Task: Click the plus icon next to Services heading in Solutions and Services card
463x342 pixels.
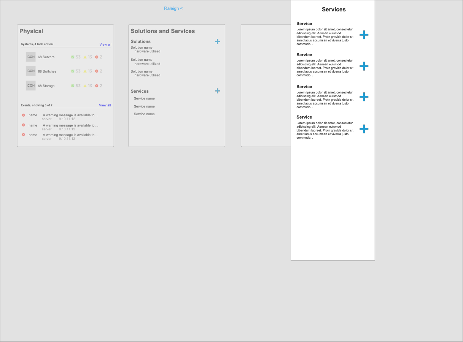Action: pos(217,91)
